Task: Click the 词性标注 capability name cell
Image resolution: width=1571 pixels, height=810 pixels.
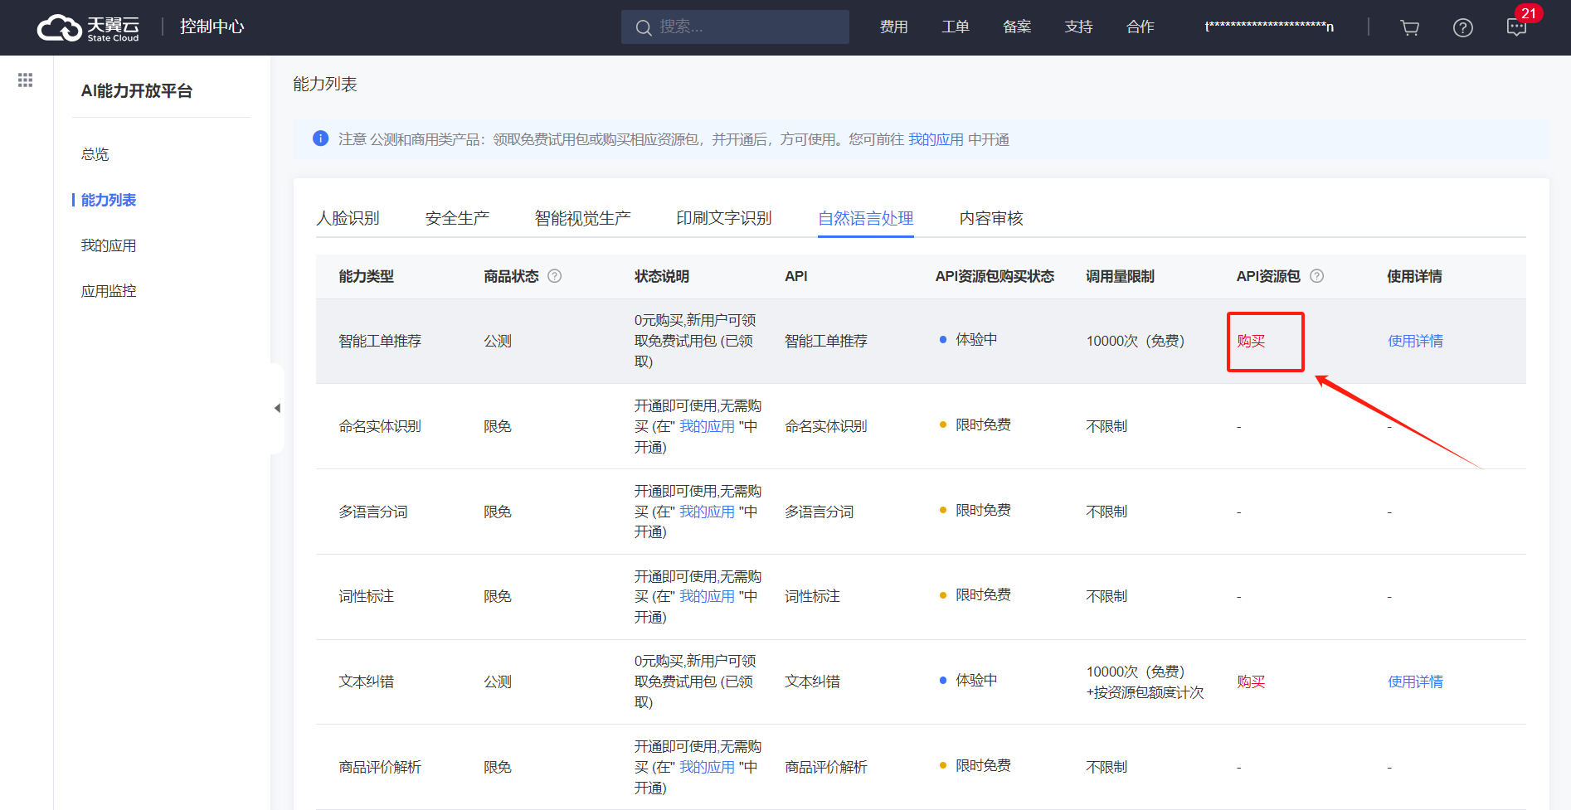Action: pos(366,596)
